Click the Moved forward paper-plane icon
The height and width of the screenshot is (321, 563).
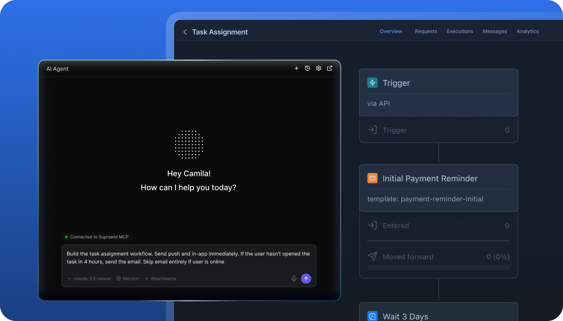(373, 256)
